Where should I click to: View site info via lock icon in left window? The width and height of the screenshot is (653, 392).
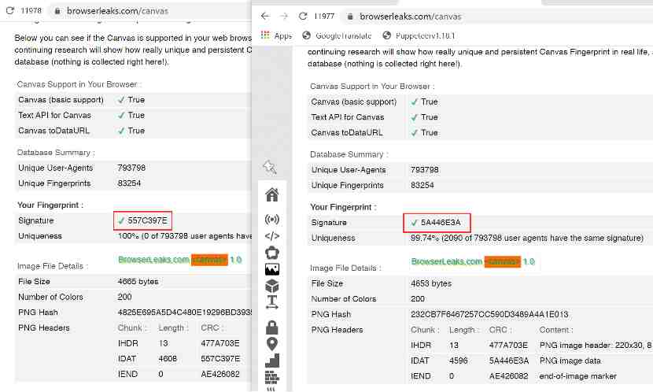coord(57,11)
